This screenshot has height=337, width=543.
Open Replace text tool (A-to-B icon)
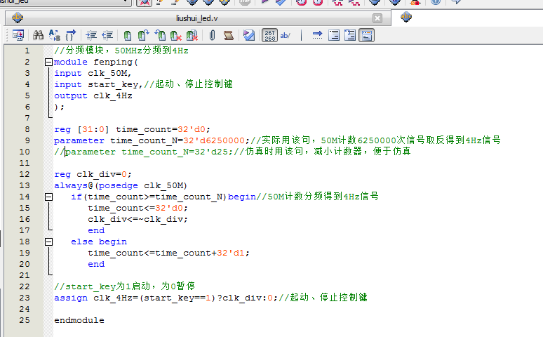tap(54, 34)
